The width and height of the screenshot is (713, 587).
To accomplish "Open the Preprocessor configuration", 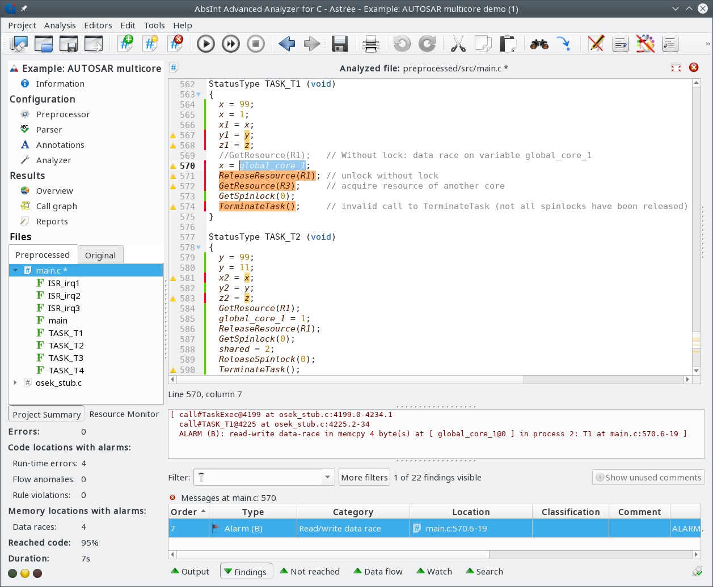I will click(63, 114).
